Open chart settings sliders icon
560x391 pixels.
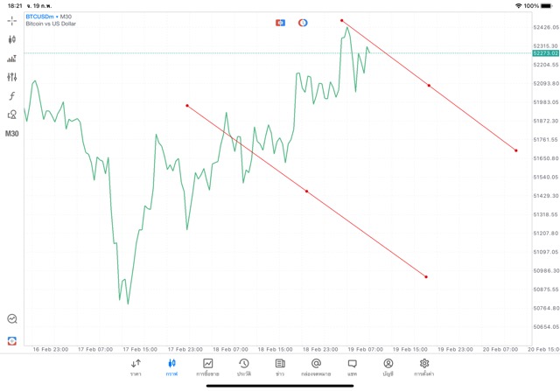click(12, 77)
